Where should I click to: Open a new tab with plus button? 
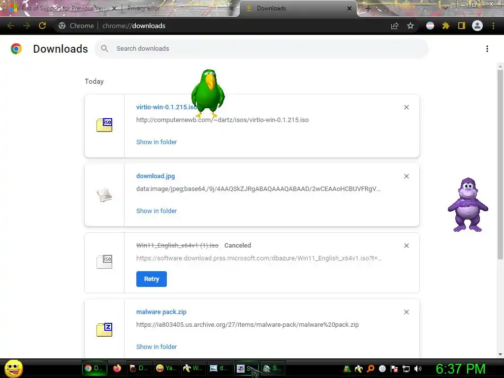pos(368,8)
